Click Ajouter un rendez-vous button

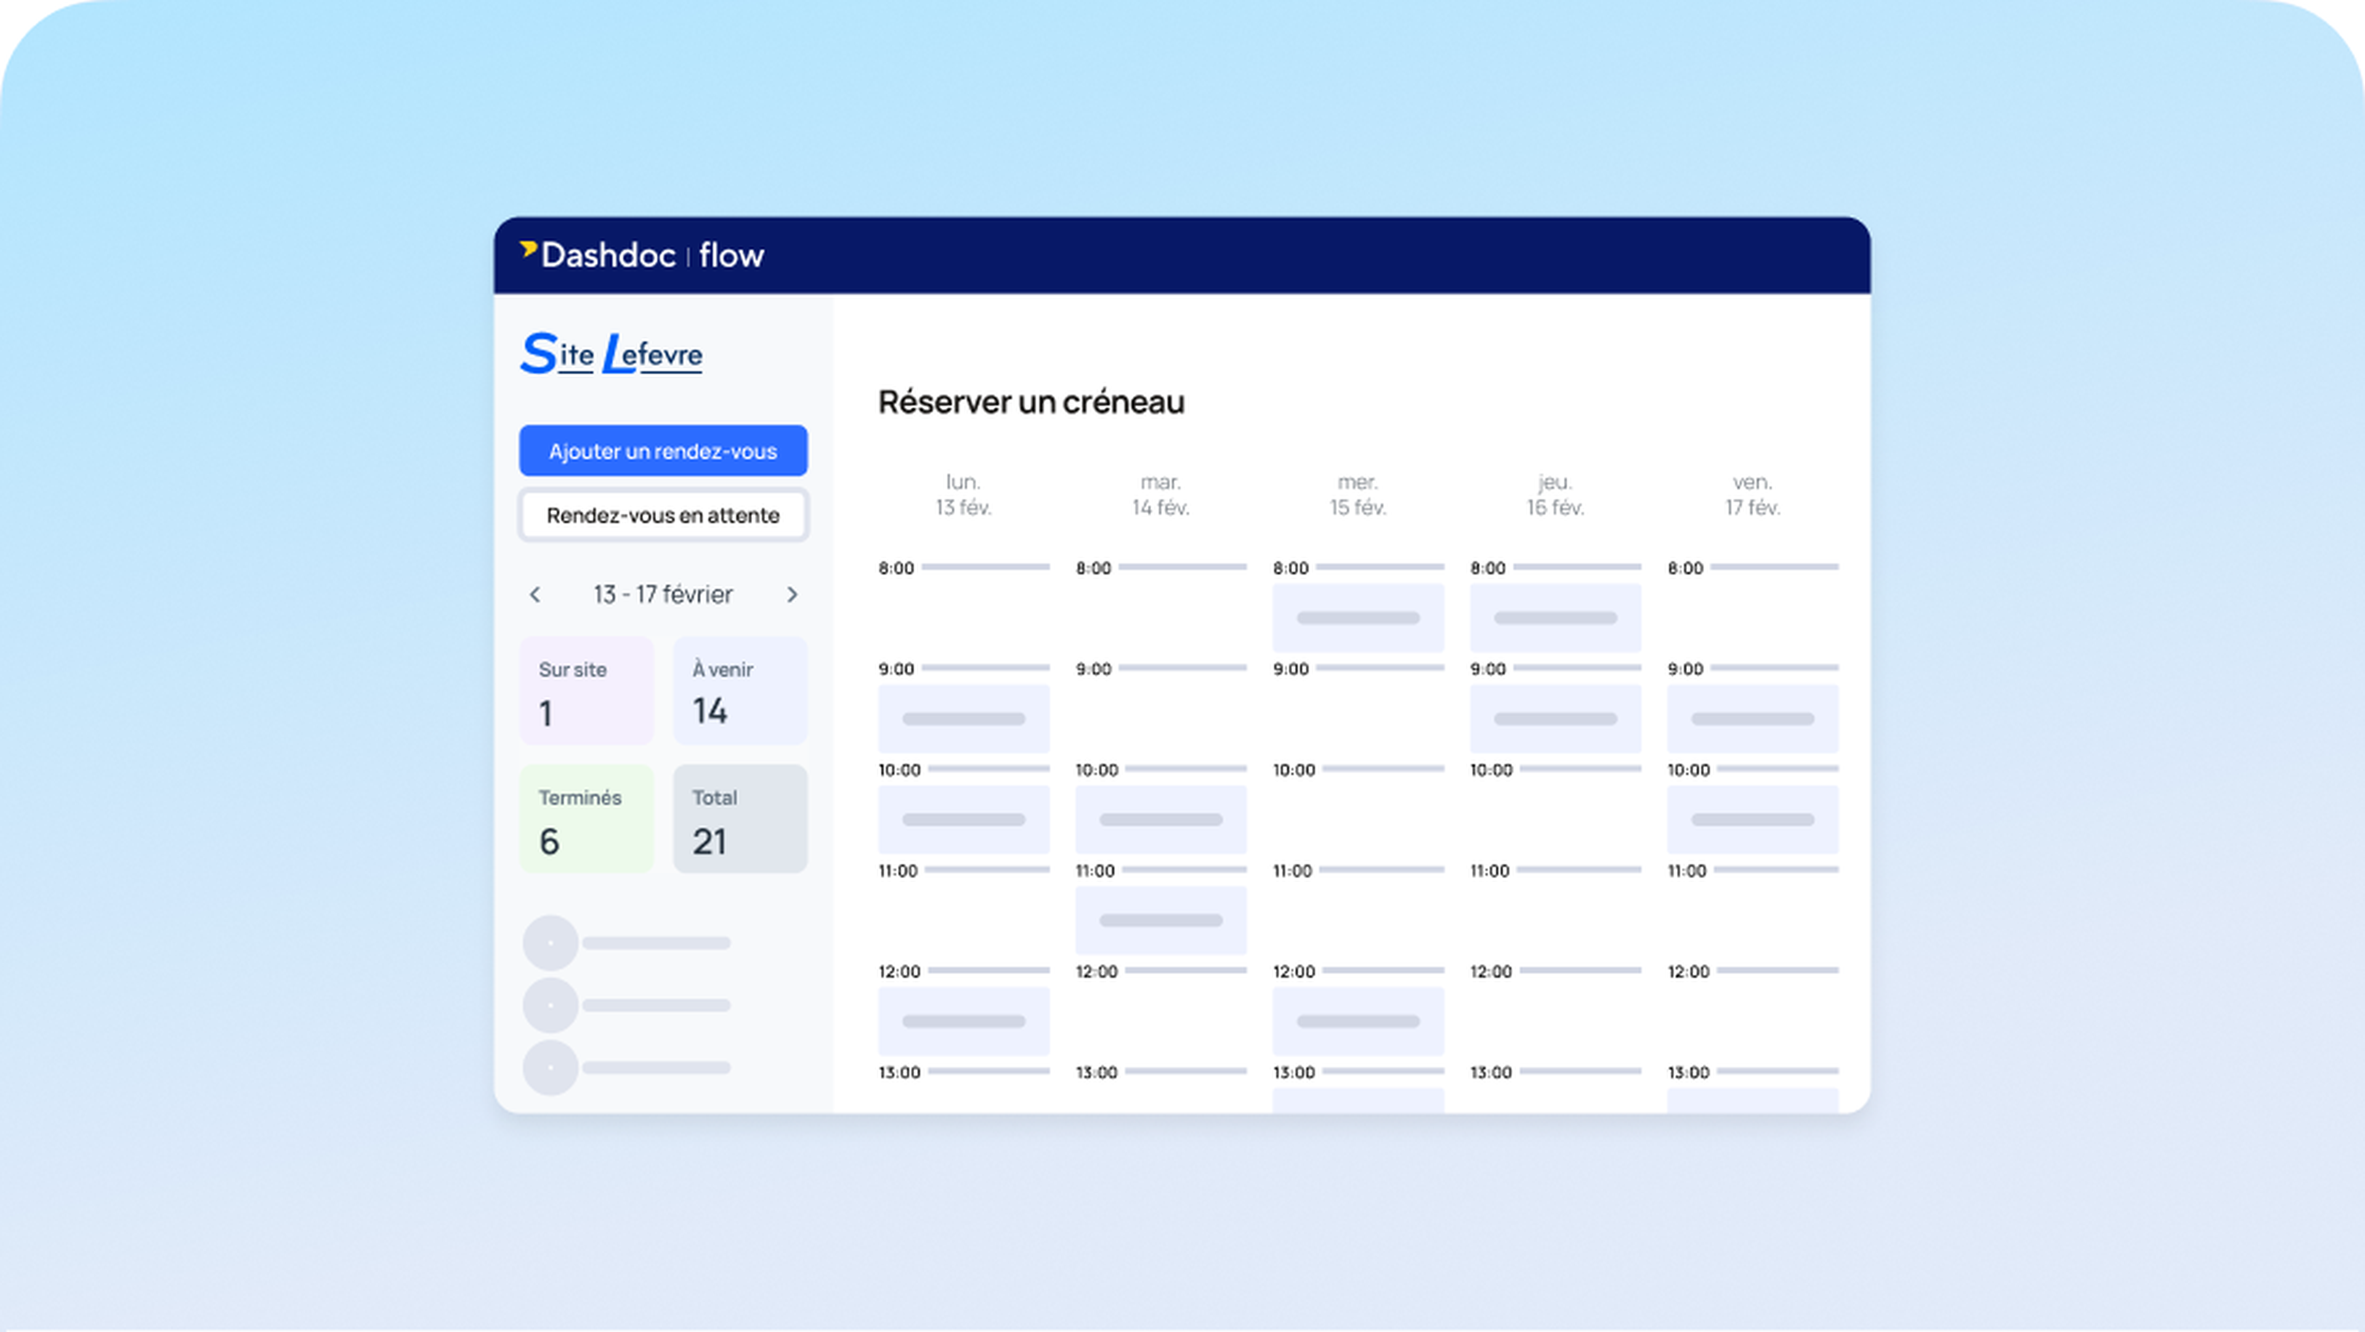663,451
